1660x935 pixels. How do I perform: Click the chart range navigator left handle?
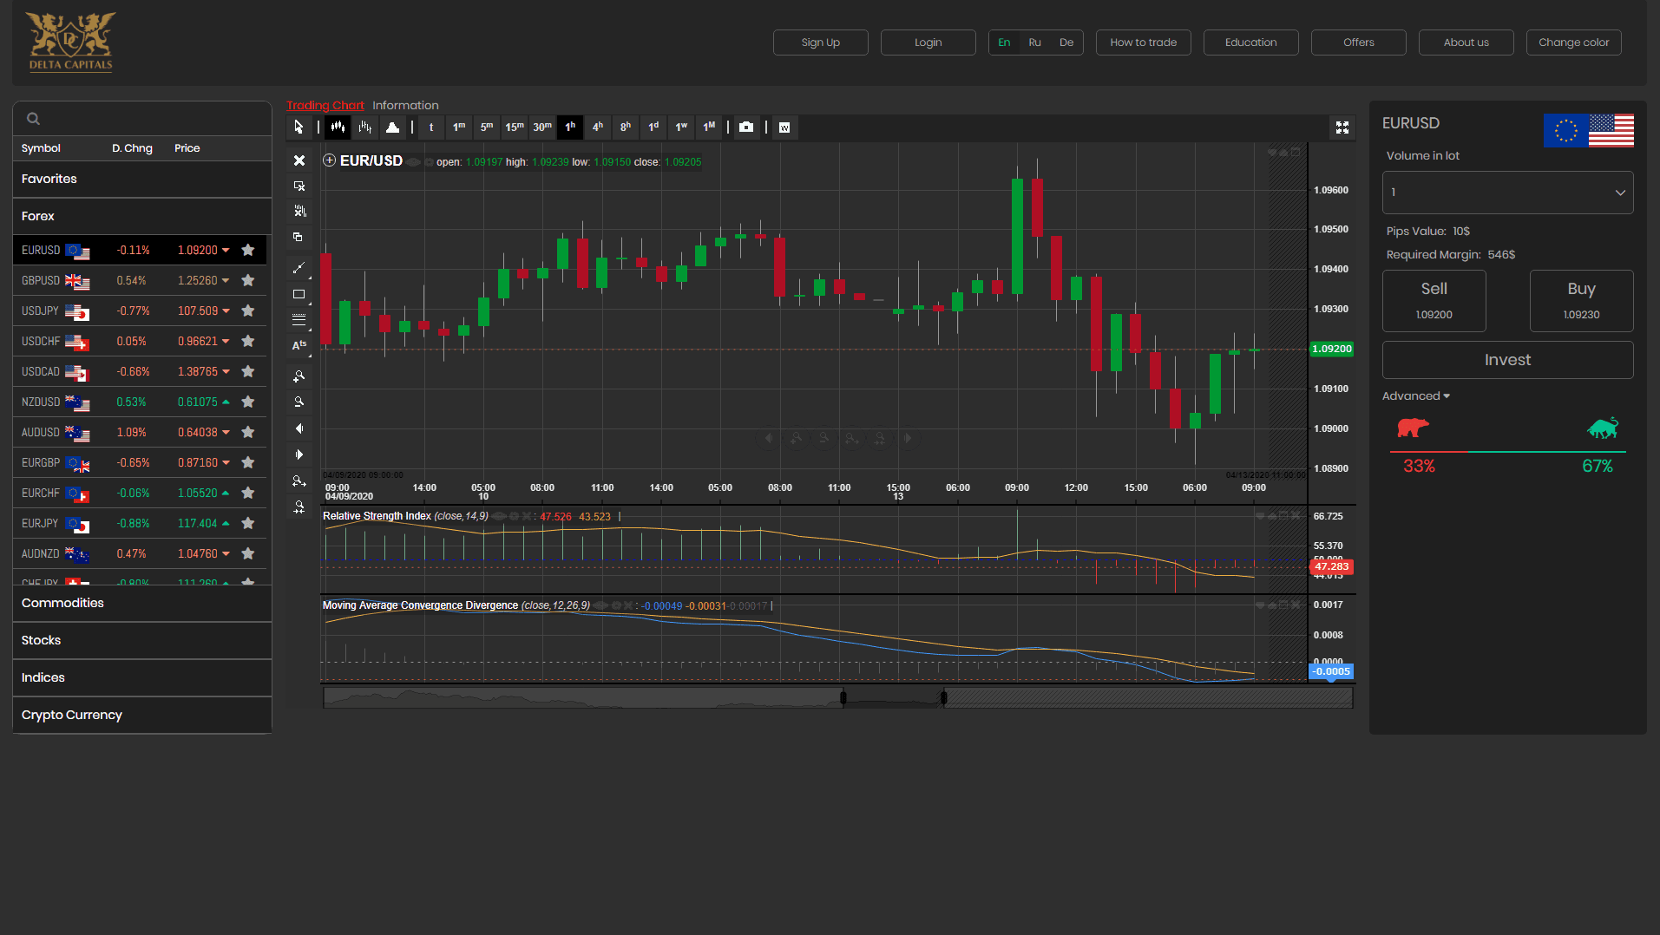(843, 697)
